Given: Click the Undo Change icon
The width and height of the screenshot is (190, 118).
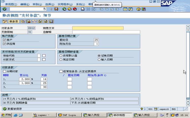Looking at the screenshot, I should pos(34,21).
